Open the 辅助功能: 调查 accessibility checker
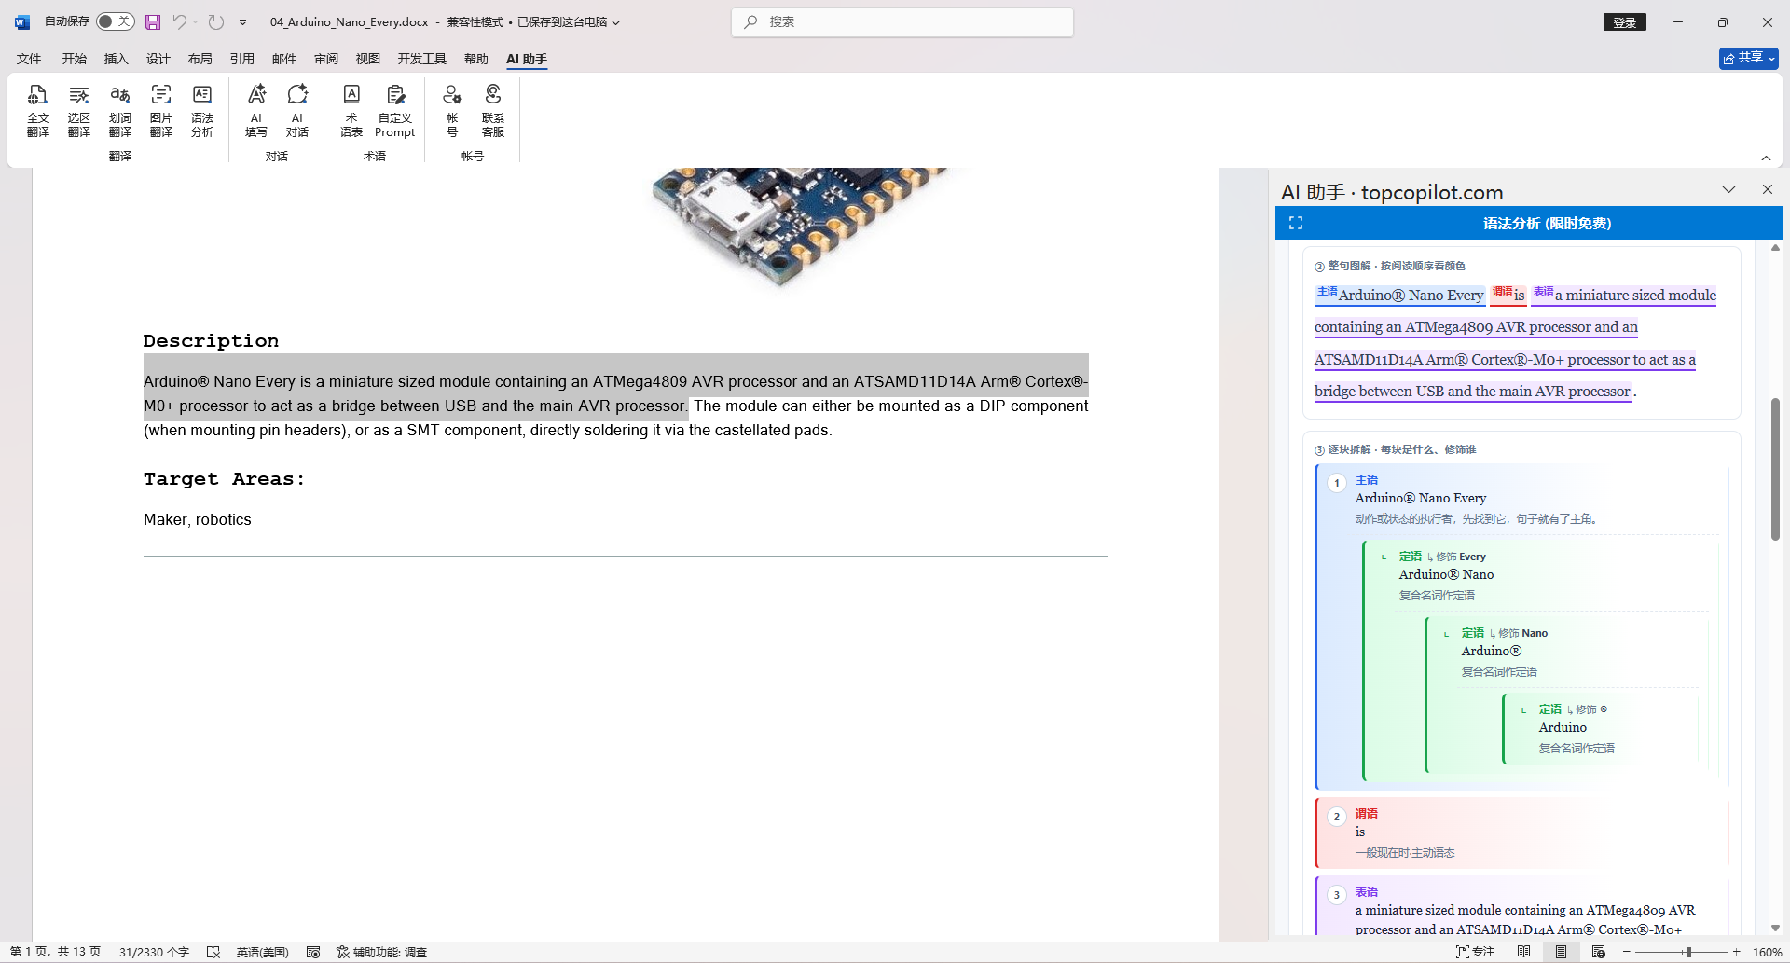1790x963 pixels. point(381,952)
